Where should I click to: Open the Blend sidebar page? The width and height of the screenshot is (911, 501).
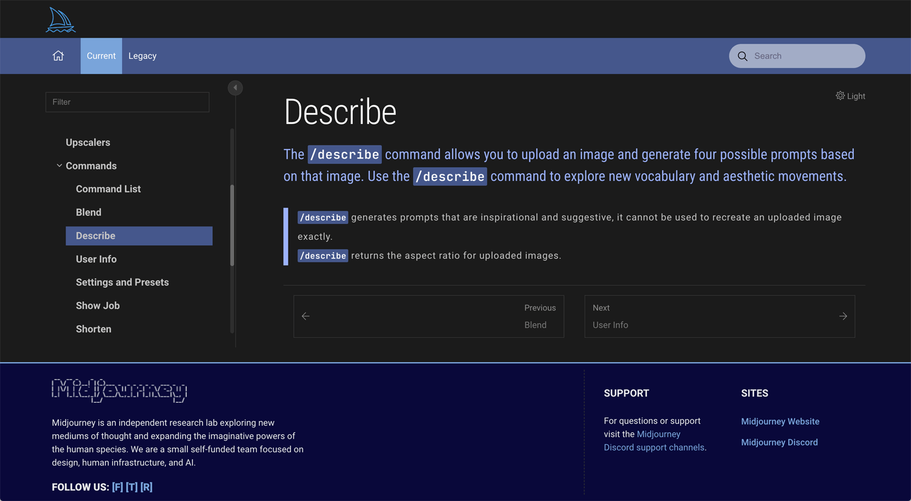pos(89,213)
